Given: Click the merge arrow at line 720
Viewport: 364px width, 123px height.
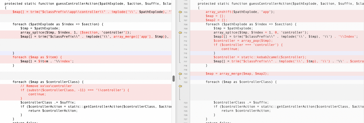Looking at the screenshot, I should pos(180,74).
